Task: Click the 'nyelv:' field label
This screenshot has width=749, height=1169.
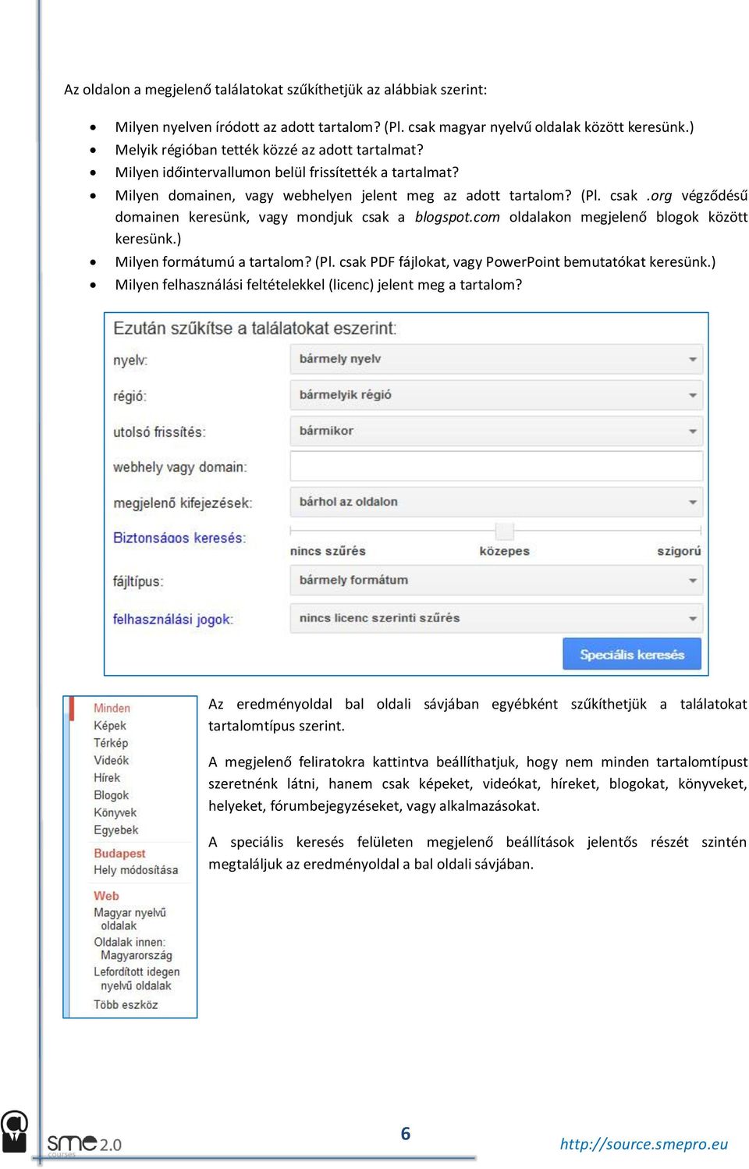Action: point(130,361)
